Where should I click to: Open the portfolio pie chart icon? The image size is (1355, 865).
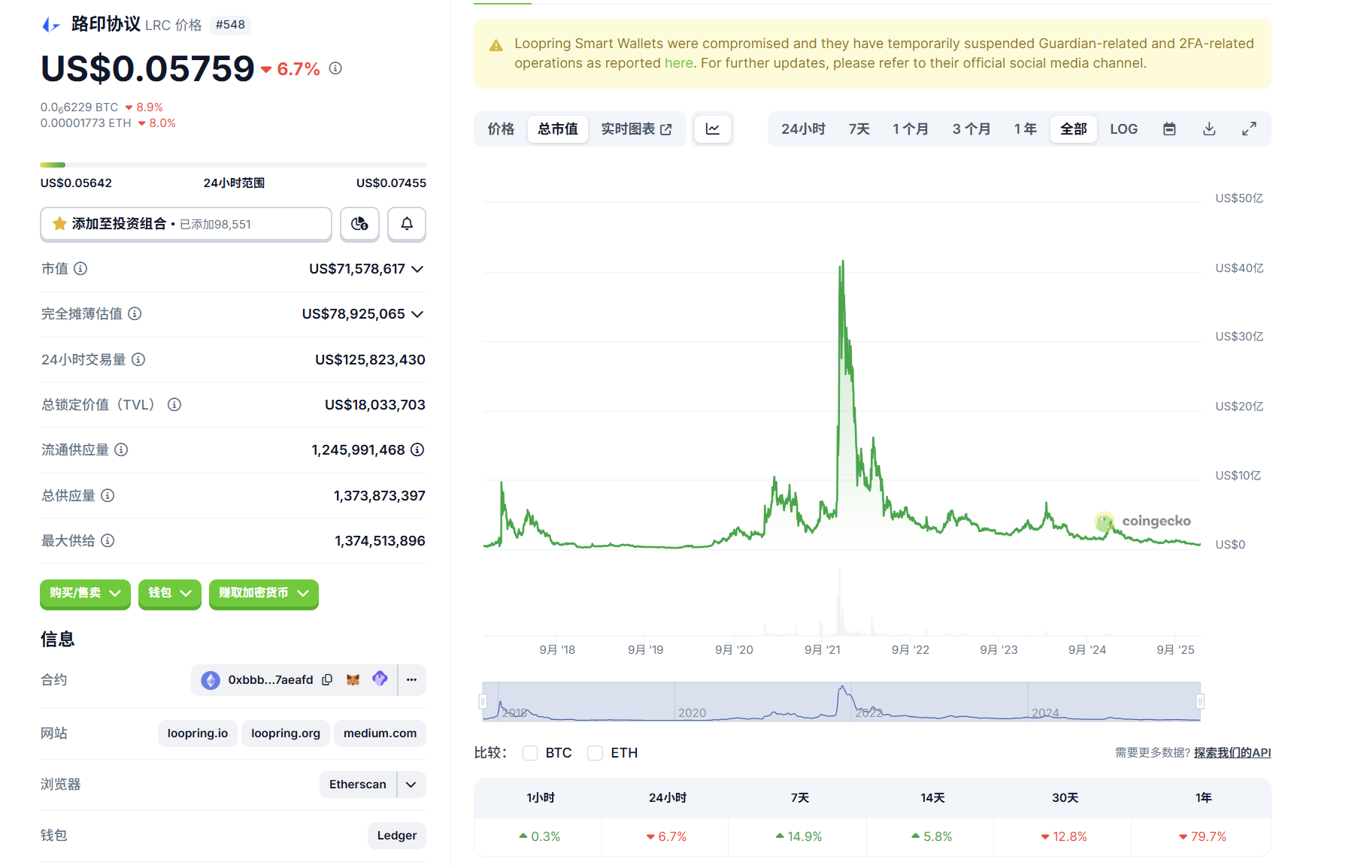[359, 224]
